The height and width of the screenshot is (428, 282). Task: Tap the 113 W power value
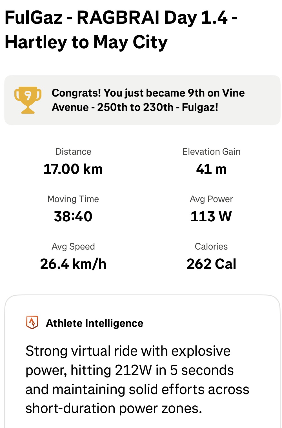[211, 217]
